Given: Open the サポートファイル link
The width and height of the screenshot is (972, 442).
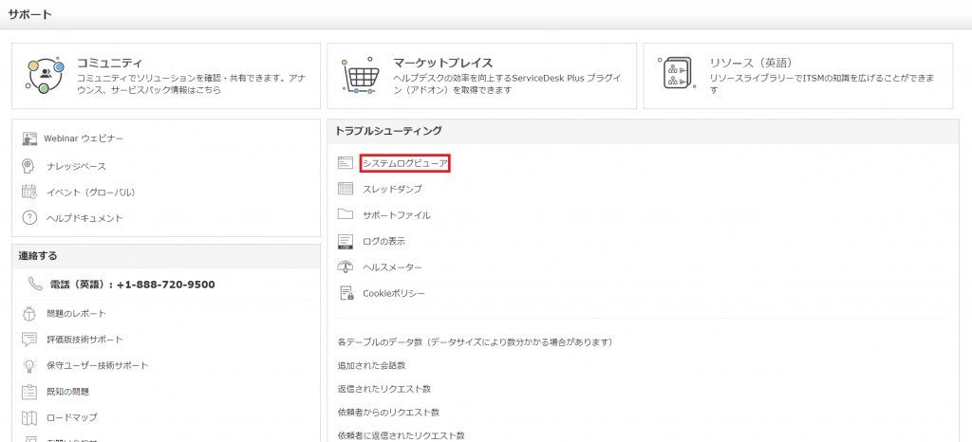Looking at the screenshot, I should tap(397, 215).
